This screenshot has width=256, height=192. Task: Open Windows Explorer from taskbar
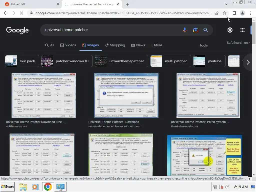click(x=23, y=187)
